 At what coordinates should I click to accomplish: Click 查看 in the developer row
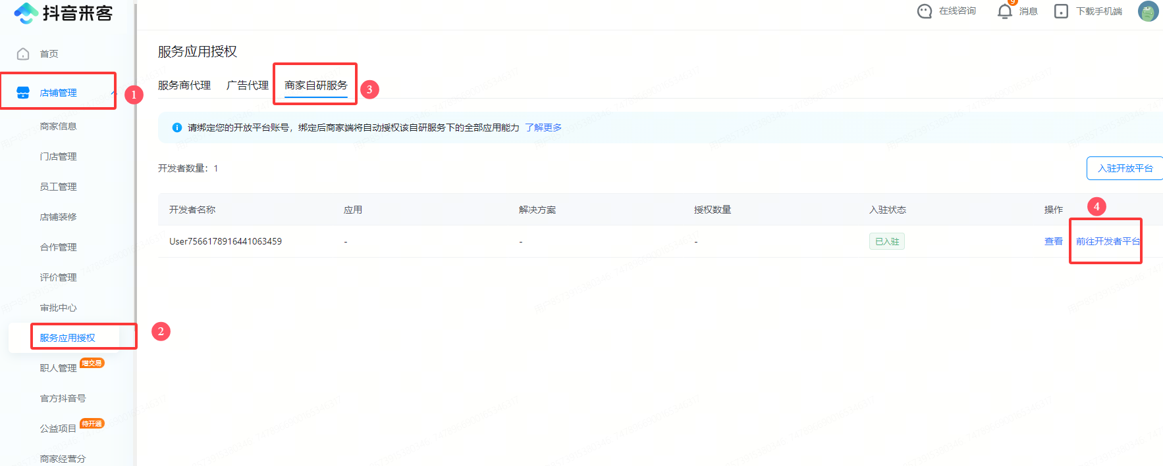(1053, 241)
